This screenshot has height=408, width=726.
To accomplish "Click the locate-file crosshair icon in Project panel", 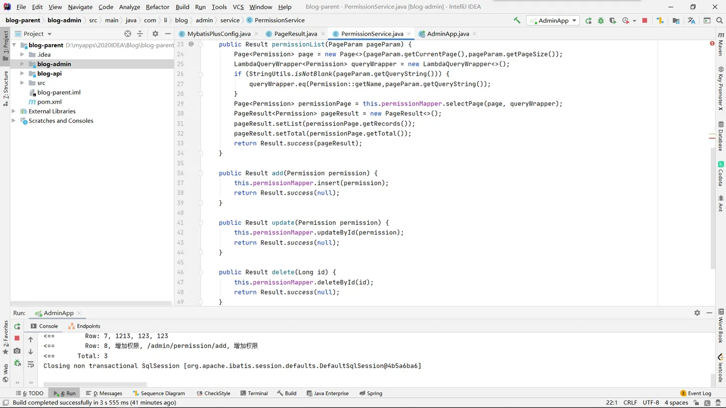I will coord(128,34).
